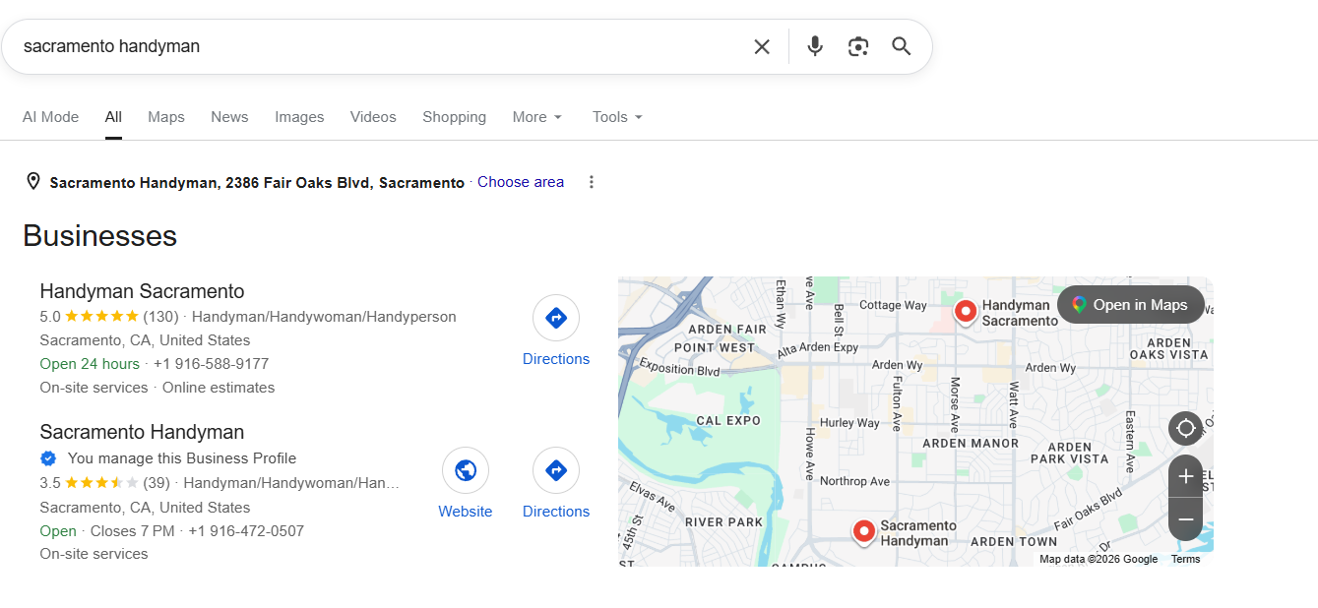Click phone number +1 916-588-9177
1318x608 pixels.
click(211, 364)
